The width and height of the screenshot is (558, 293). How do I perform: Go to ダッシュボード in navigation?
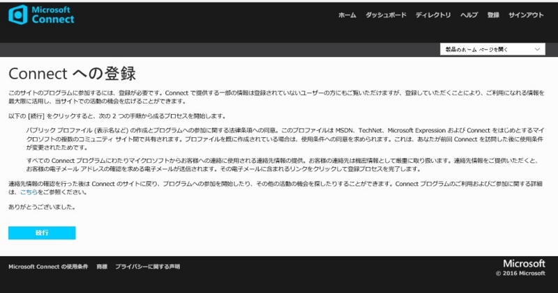click(x=386, y=15)
